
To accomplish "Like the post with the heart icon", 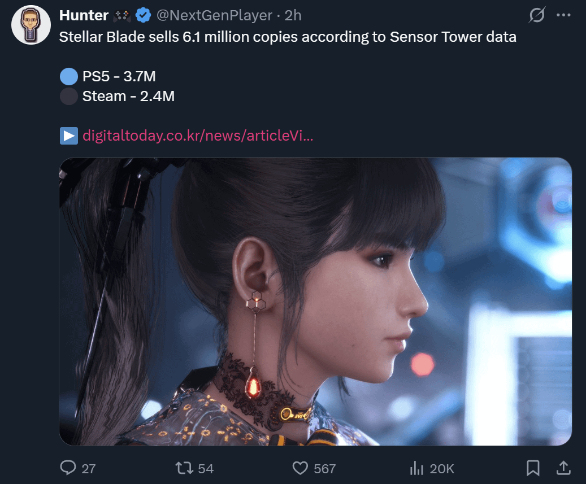I will 299,468.
